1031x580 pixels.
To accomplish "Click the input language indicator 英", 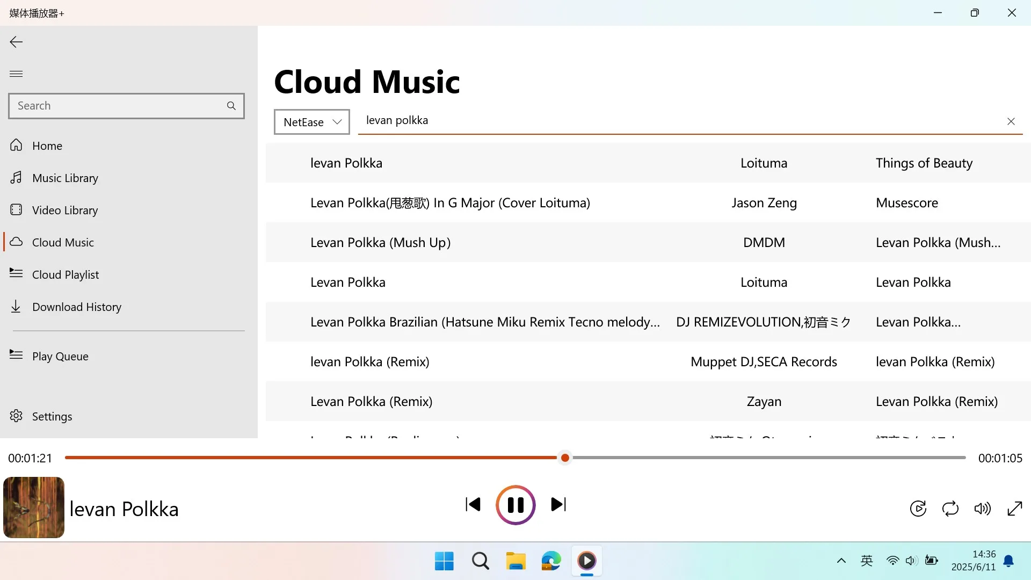I will pyautogui.click(x=867, y=561).
